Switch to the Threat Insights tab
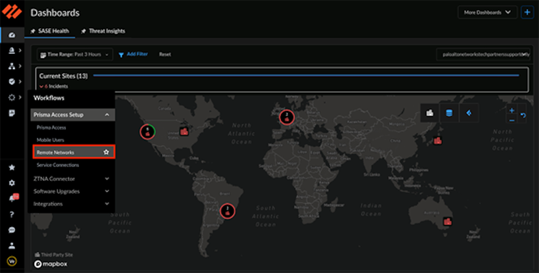This screenshot has width=539, height=273. [103, 31]
